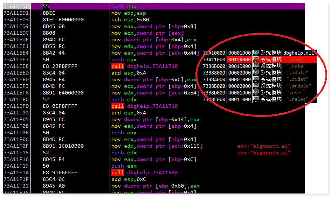The width and height of the screenshot is (331, 197).
Task: Click the bytes E8 23F8FFFF
Action: click(60, 66)
